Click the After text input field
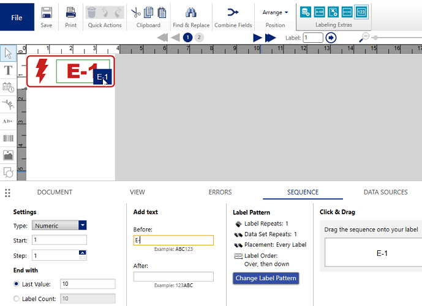The width and height of the screenshot is (422, 306). (173, 277)
